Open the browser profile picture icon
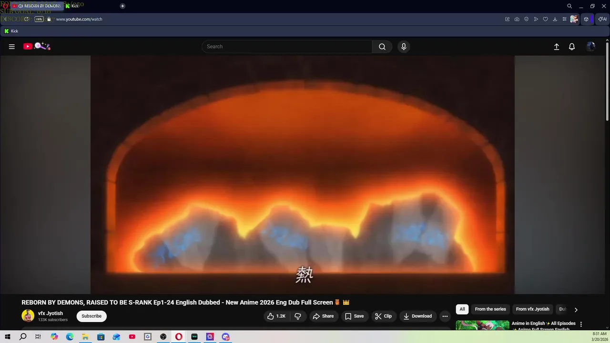 pyautogui.click(x=574, y=19)
